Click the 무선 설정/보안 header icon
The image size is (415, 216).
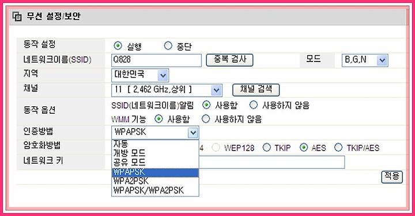point(17,17)
